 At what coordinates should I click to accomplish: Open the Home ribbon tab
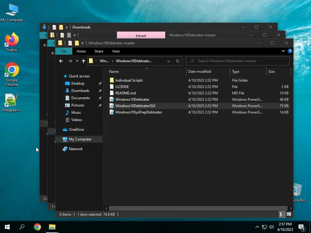click(81, 51)
